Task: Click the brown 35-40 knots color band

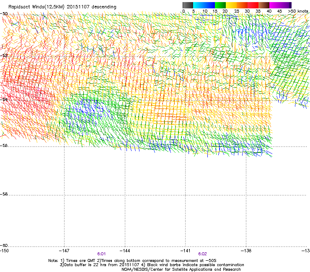Action: click(x=264, y=5)
